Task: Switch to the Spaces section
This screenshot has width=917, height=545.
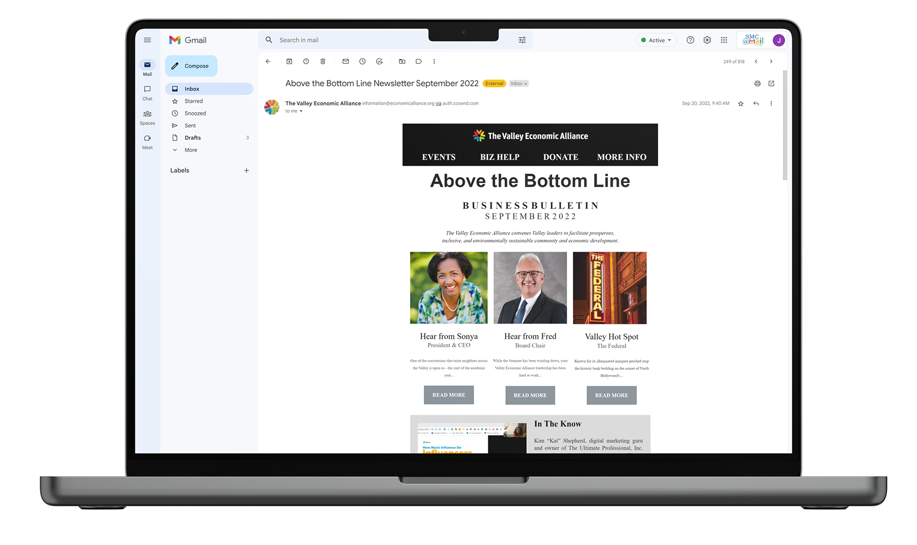Action: point(147,117)
